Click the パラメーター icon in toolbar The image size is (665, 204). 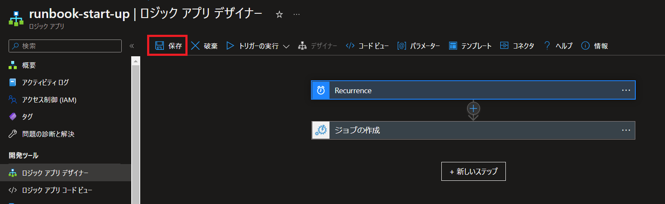(402, 46)
